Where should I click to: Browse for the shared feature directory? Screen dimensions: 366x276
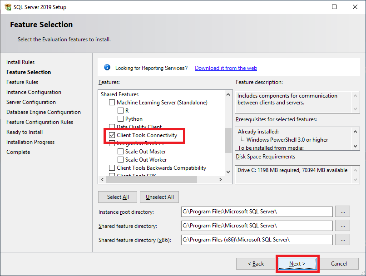point(343,226)
